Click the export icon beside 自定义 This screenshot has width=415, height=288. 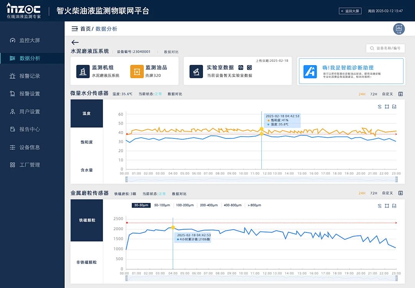(x=400, y=94)
